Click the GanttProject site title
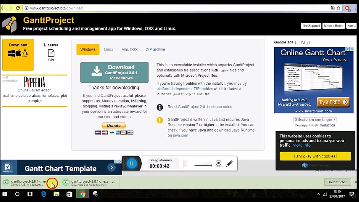Screen dimensions: 359x202 pyautogui.click(x=49, y=20)
